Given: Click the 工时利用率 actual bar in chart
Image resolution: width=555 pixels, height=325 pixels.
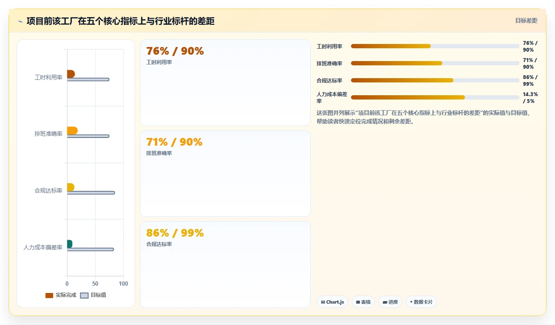Looking at the screenshot, I should point(71,74).
